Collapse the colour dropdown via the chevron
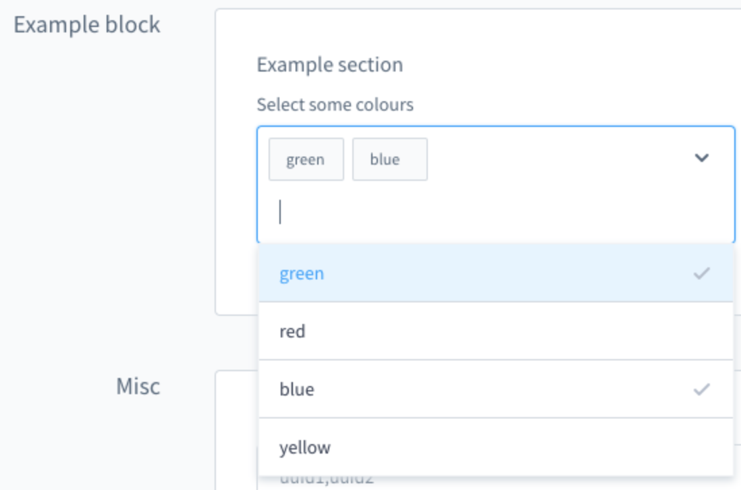 click(703, 157)
